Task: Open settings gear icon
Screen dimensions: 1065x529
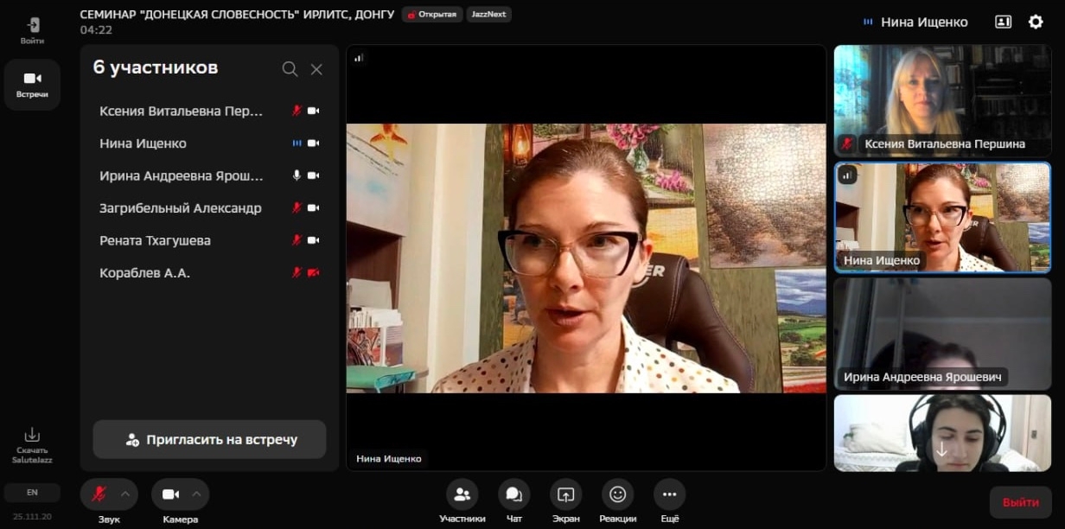Action: [x=1036, y=22]
